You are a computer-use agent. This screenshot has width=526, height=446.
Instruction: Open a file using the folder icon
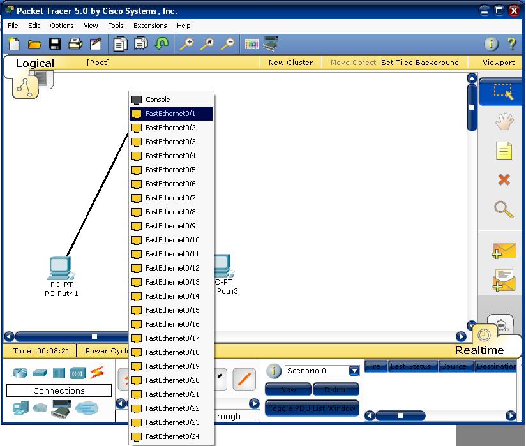(x=34, y=44)
